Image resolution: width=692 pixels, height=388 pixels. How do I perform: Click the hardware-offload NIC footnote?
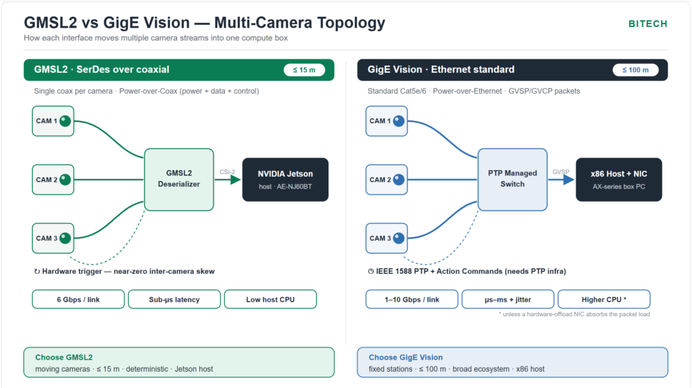tap(574, 314)
